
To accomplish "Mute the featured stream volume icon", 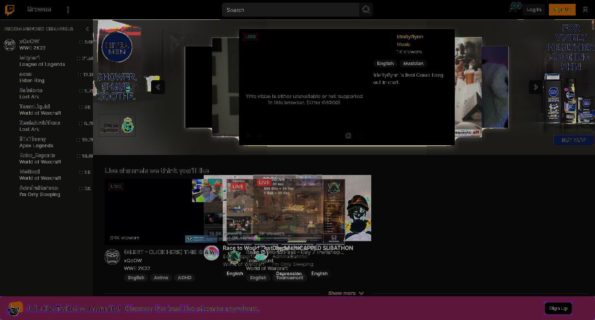I will [260, 136].
